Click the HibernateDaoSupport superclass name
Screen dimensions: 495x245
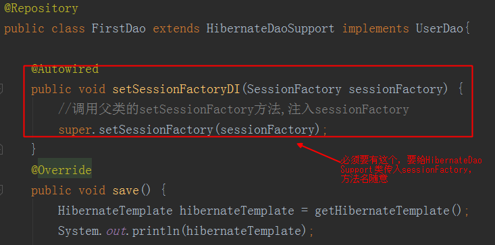(x=270, y=29)
